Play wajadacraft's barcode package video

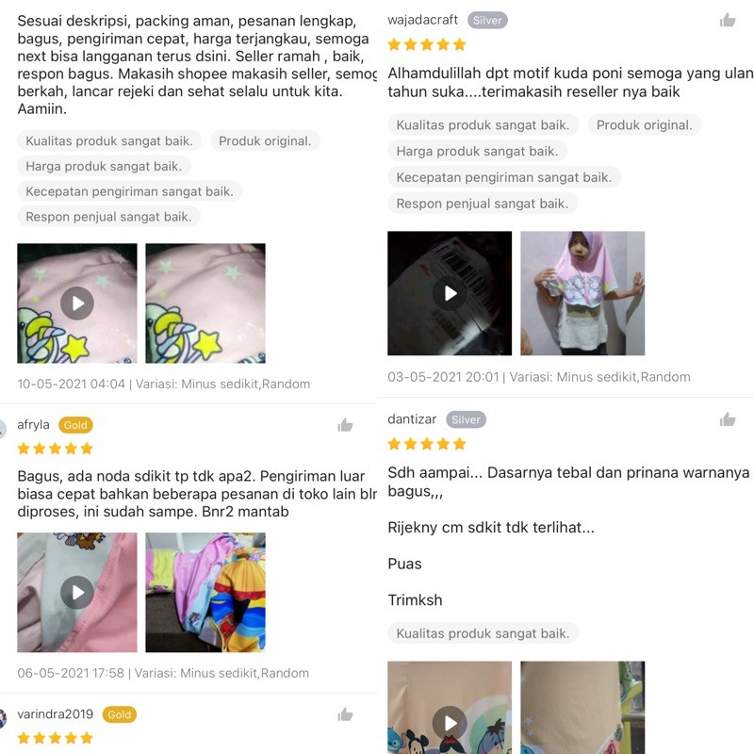[x=450, y=293]
